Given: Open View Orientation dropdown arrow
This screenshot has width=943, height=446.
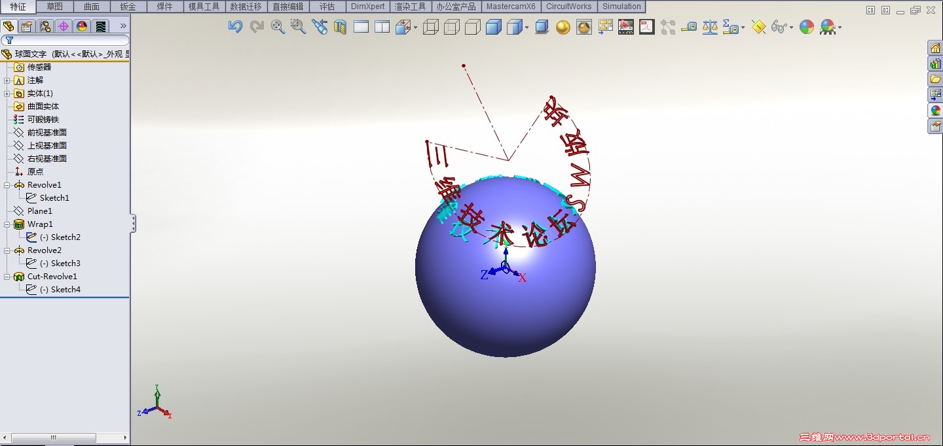Looking at the screenshot, I should (x=416, y=27).
